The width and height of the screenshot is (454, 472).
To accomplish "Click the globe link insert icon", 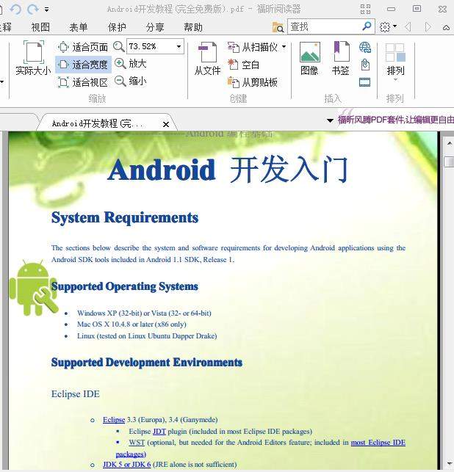I will click(365, 47).
